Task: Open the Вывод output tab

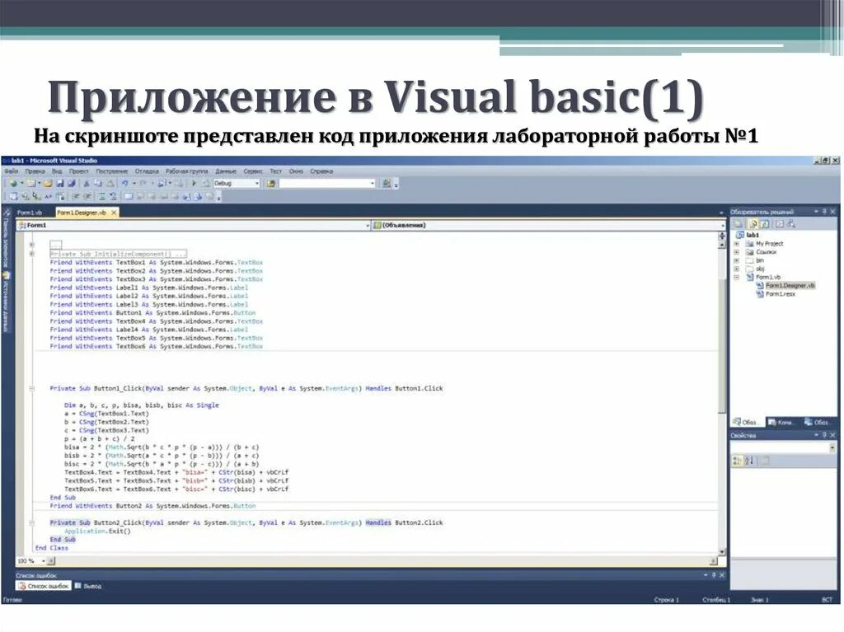Action: [x=88, y=586]
